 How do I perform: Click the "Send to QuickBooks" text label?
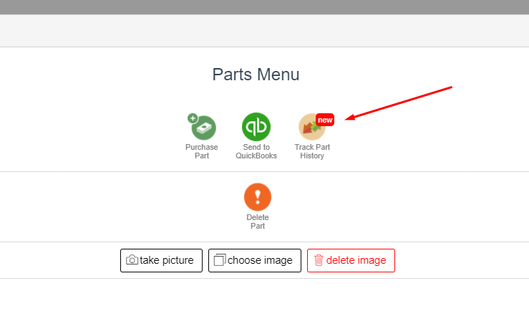coord(256,151)
